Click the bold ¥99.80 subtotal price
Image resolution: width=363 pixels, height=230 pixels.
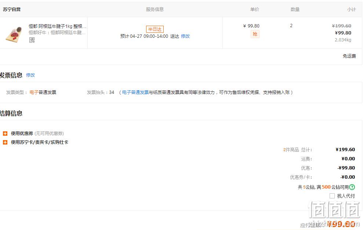(x=343, y=33)
